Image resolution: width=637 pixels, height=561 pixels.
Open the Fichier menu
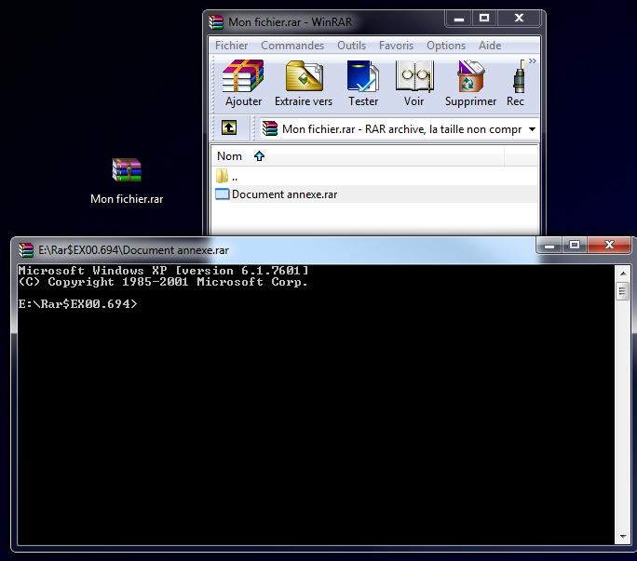232,46
